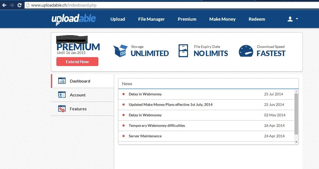Viewport: 319px width, 169px height.
Task: Click the news list scroll down arrow
Action: [296, 142]
